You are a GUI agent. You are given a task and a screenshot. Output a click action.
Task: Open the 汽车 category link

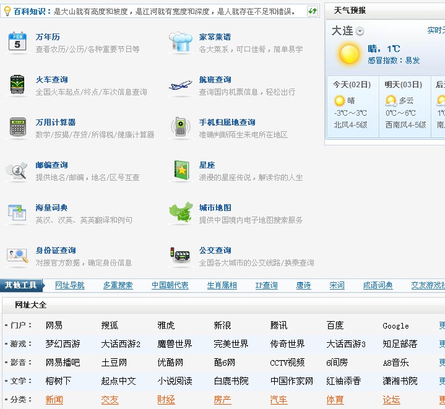click(279, 400)
